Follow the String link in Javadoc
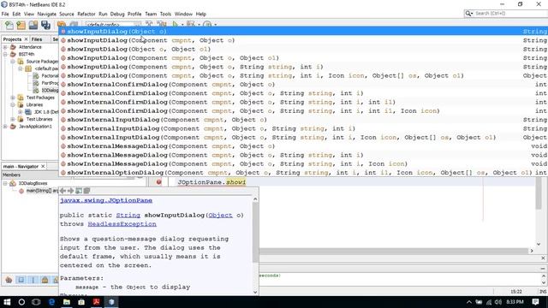Screen dimensions: 548x308 click(x=128, y=215)
